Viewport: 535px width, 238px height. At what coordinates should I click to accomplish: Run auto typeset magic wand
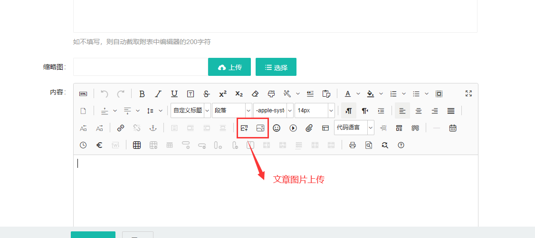(287, 93)
